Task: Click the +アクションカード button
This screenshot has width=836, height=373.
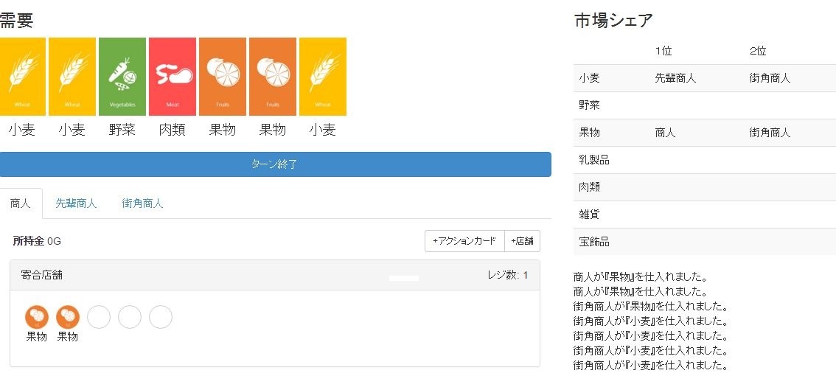Action: click(464, 241)
